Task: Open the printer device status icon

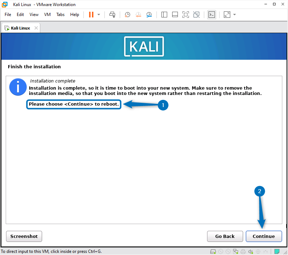Action: (243, 251)
